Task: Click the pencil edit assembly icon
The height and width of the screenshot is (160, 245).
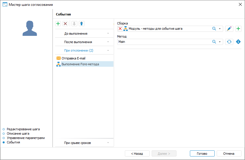Action: tap(229, 29)
